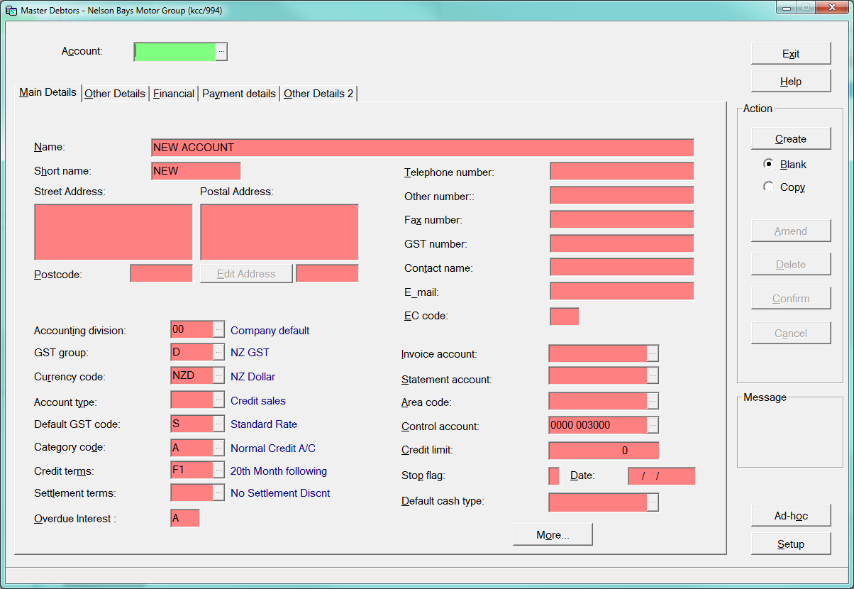Expand the Default cash type lookup
The image size is (854, 589).
click(653, 502)
